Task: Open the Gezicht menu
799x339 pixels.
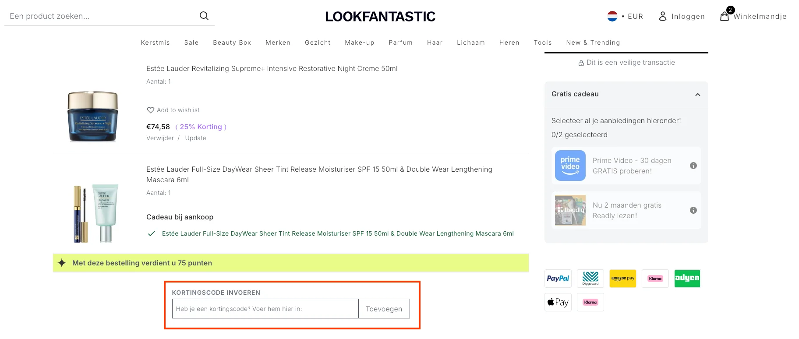Action: tap(318, 42)
